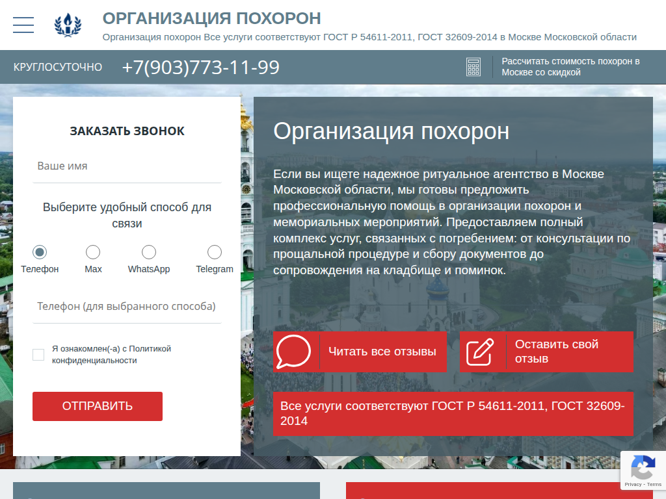
Task: Open the reCAPTCHA Terms link
Action: point(655,485)
